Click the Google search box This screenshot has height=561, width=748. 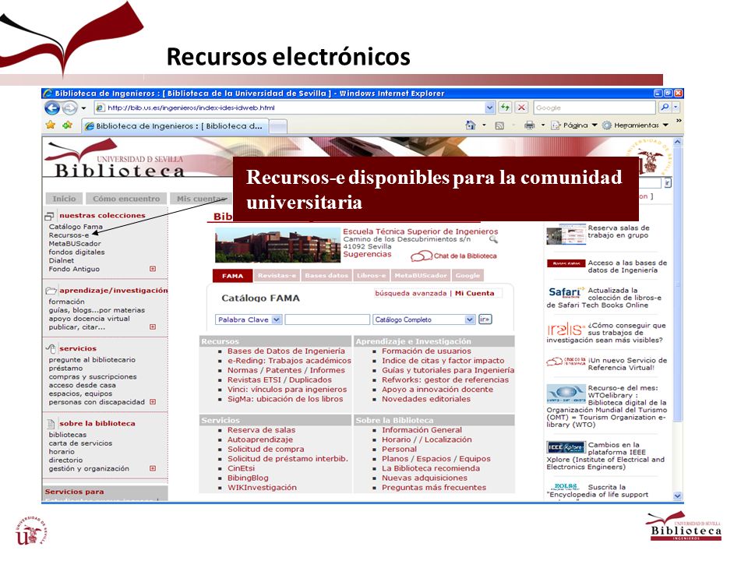[x=595, y=108]
